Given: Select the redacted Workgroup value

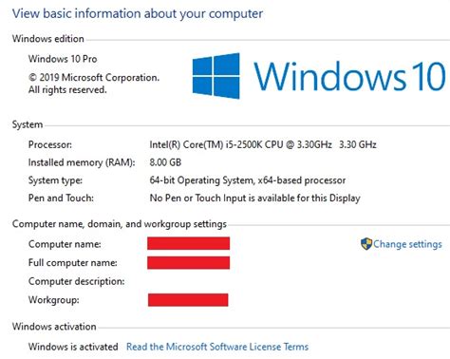Looking at the screenshot, I should [188, 300].
